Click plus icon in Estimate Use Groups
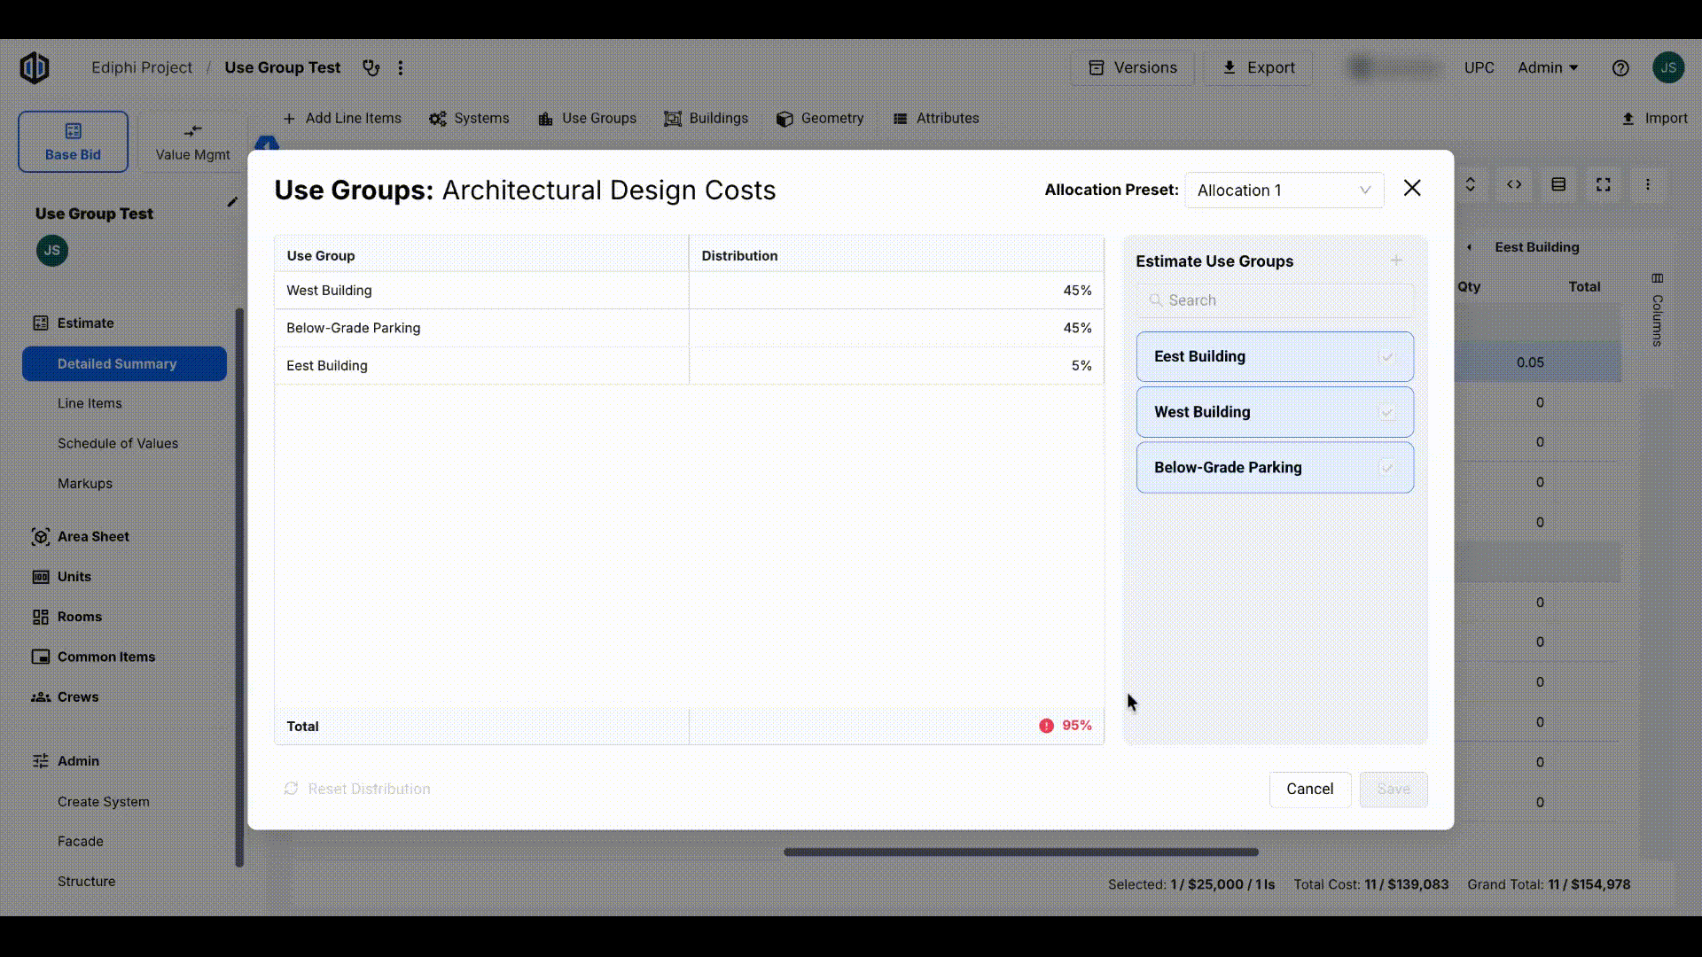Screen dimensions: 1702x957 coord(1396,261)
